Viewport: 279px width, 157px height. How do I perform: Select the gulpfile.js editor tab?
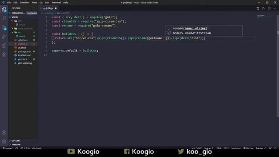48,8
